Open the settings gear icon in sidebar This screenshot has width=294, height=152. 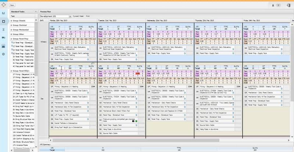3,54
